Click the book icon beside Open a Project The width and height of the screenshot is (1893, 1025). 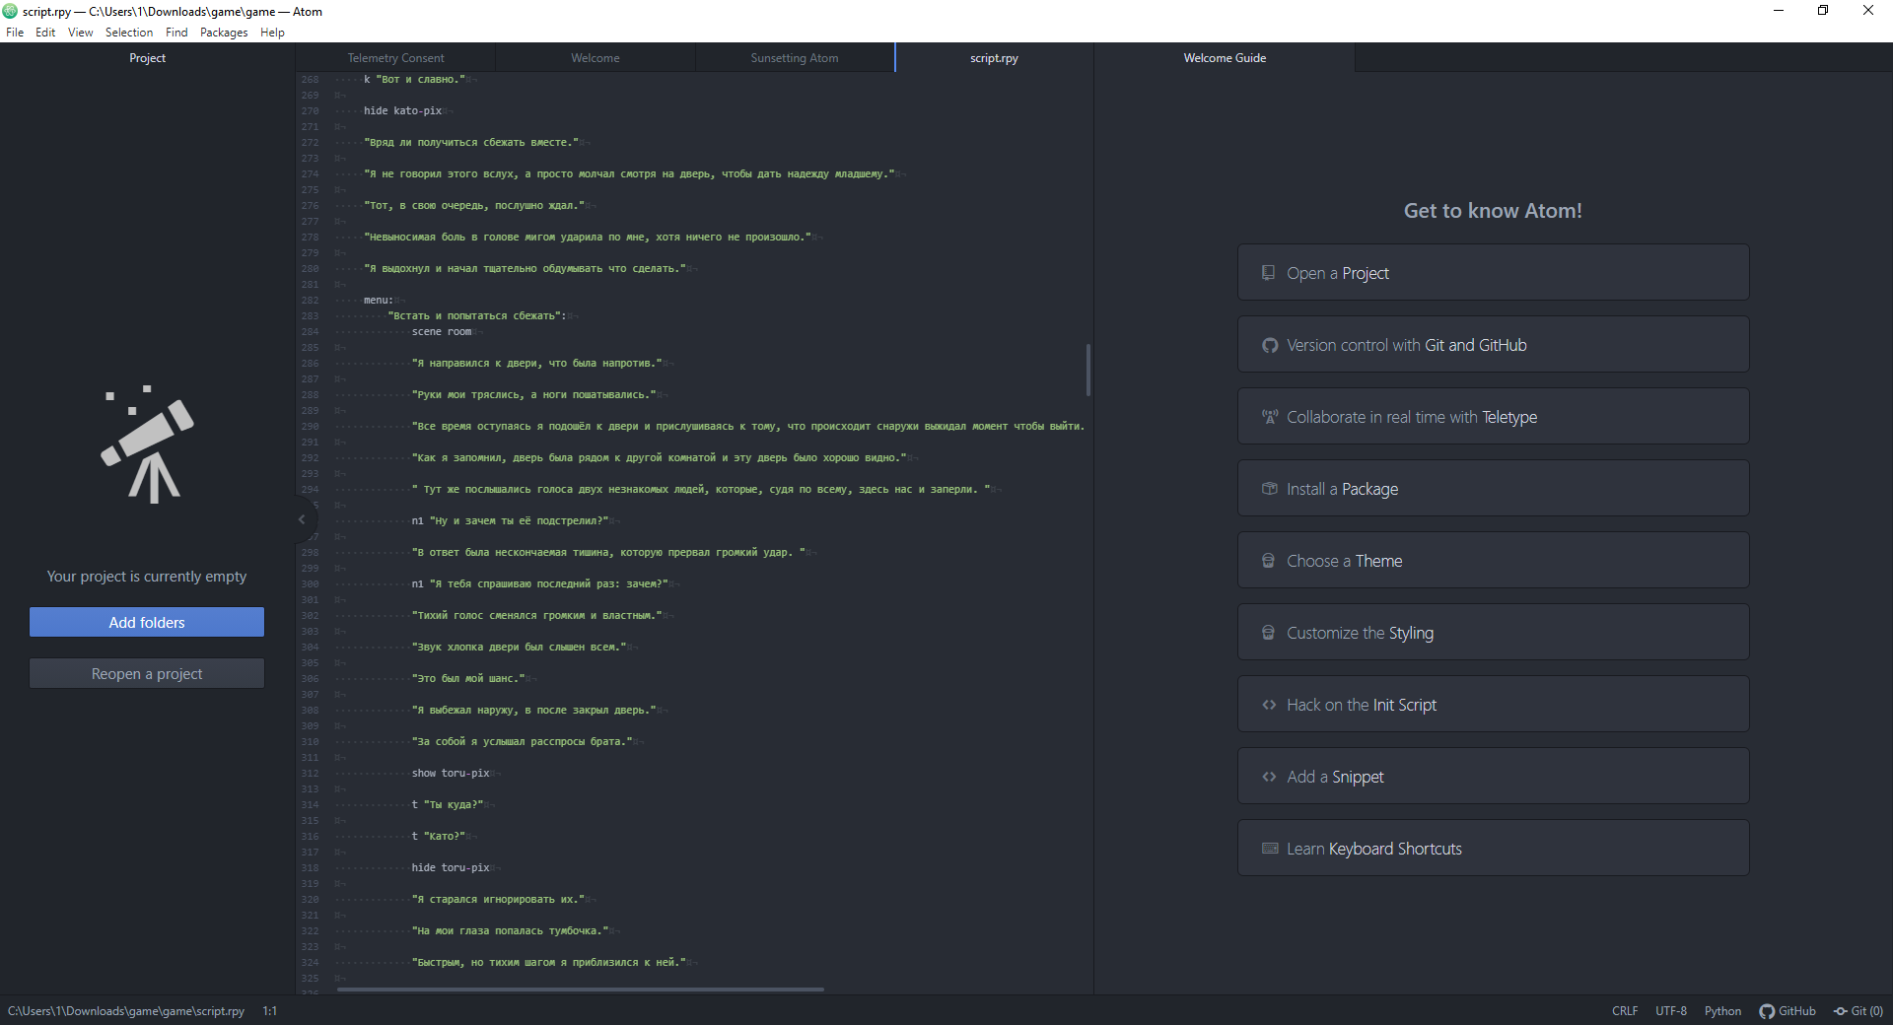(1269, 273)
